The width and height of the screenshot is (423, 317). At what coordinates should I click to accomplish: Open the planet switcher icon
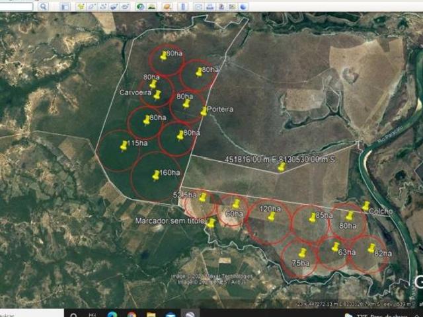167,7
